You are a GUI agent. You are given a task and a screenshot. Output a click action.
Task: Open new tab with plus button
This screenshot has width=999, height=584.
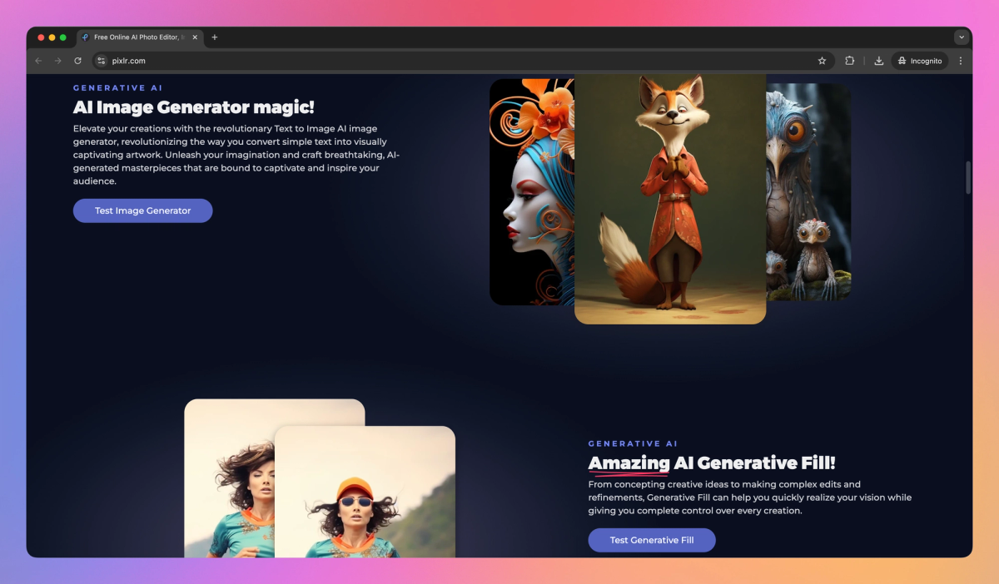point(215,37)
